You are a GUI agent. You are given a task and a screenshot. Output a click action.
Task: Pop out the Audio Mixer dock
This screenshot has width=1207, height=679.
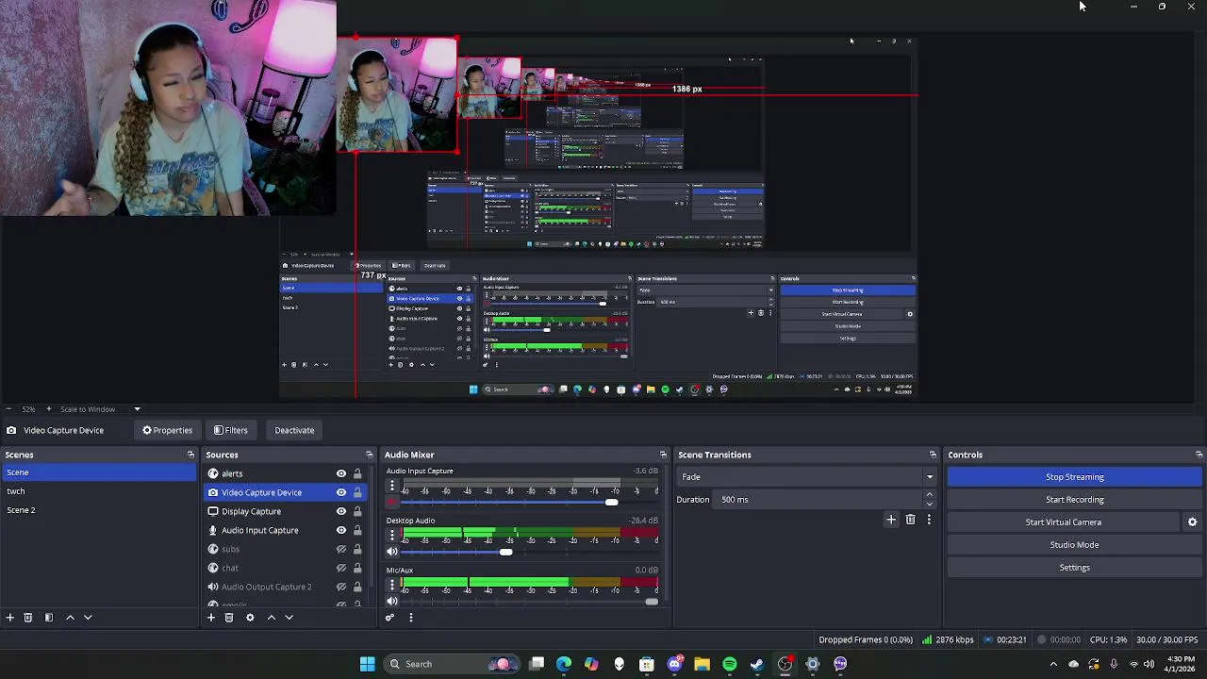pos(663,455)
